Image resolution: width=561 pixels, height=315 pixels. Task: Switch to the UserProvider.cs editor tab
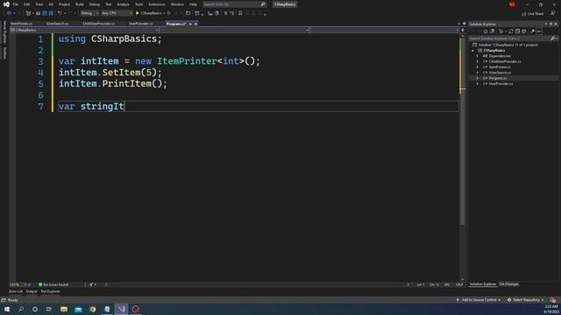click(x=140, y=24)
